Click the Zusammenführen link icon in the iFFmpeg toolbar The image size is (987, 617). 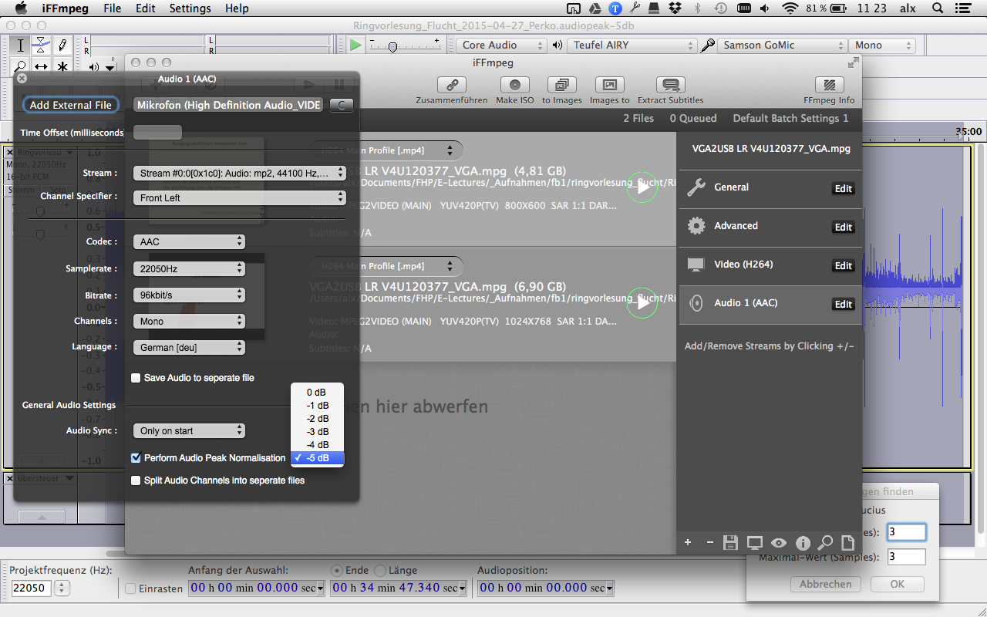coord(452,85)
